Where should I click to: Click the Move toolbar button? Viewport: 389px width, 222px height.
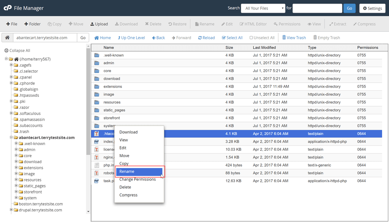(x=76, y=24)
